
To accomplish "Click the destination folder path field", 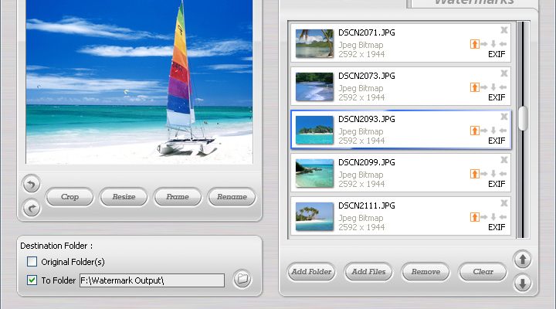I will click(x=152, y=280).
